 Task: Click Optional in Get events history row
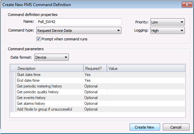click(x=91, y=98)
